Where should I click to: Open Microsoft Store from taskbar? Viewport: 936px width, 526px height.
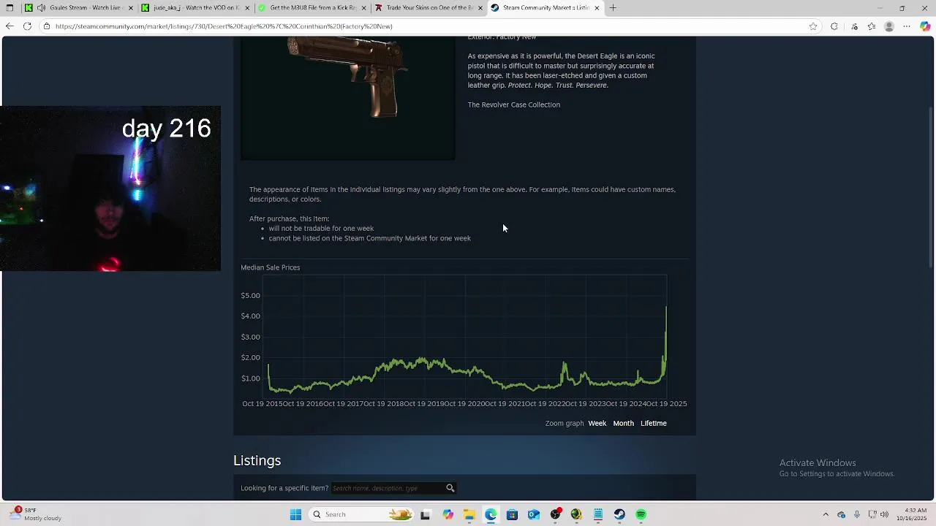[x=512, y=514]
